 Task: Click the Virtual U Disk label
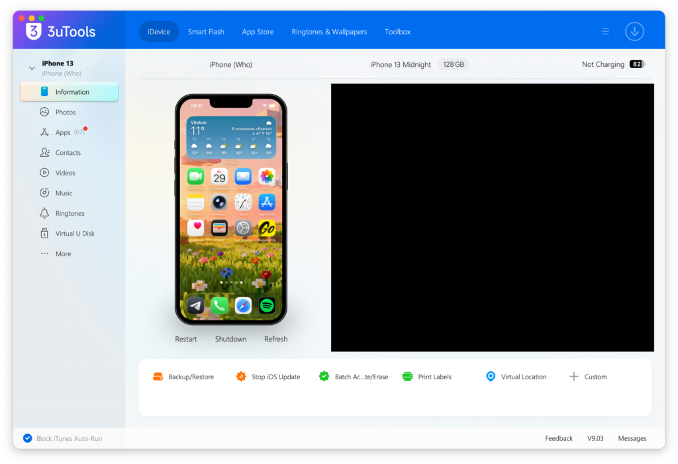coord(75,233)
